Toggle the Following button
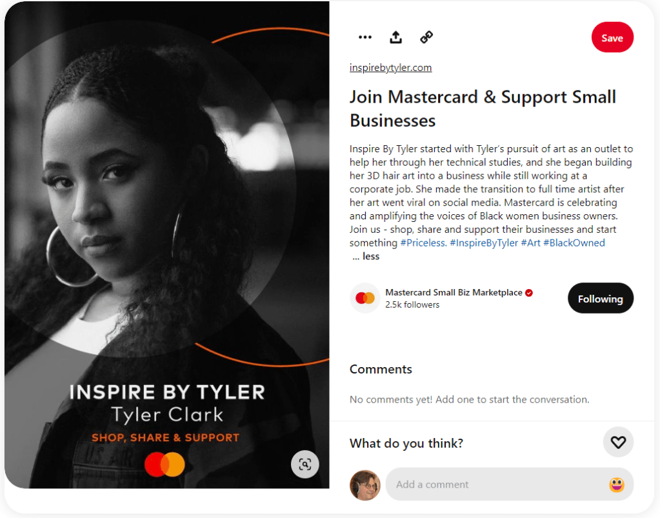 (600, 298)
